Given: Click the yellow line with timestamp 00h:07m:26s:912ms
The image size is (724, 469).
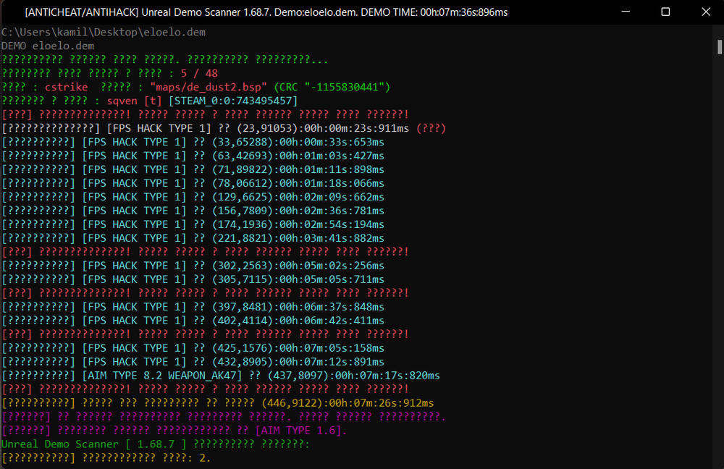Looking at the screenshot, I should 217,403.
